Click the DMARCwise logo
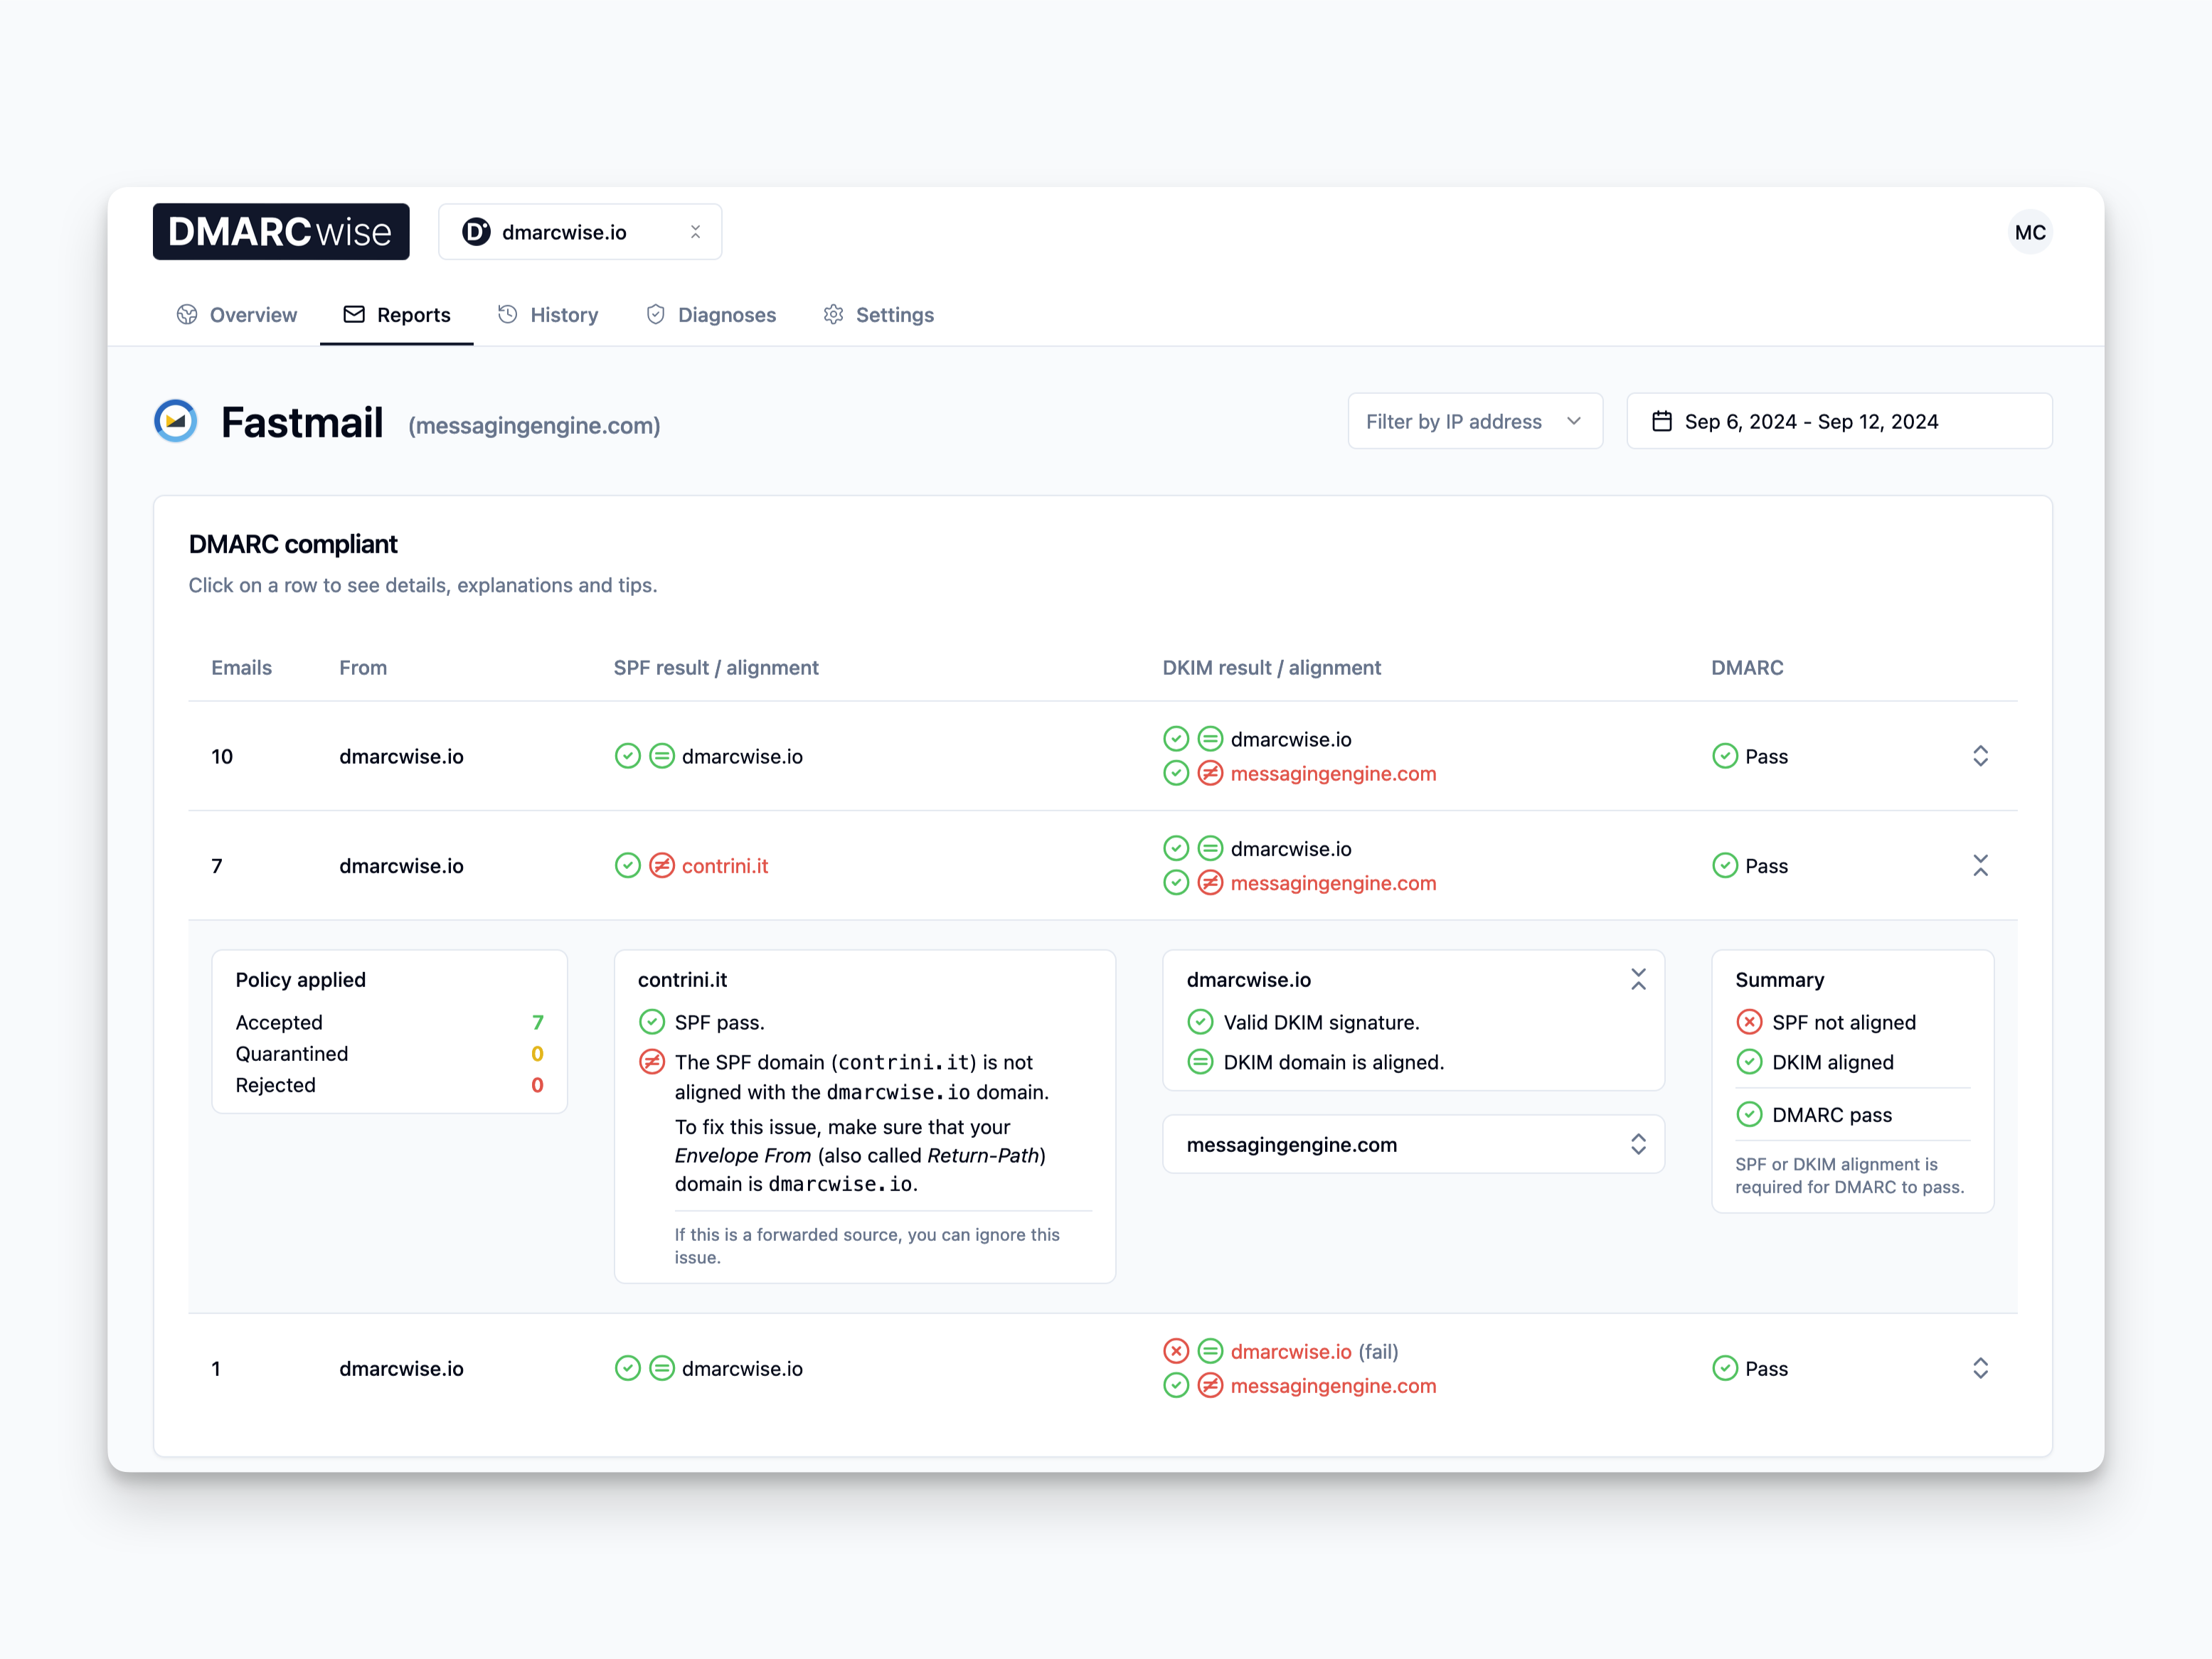The width and height of the screenshot is (2212, 1659). point(280,232)
